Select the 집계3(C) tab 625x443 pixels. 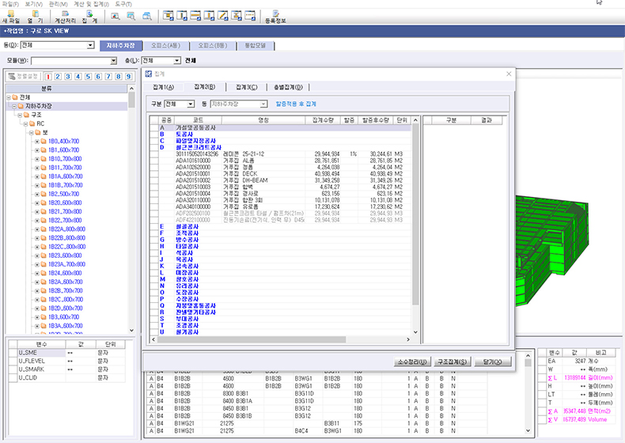246,87
